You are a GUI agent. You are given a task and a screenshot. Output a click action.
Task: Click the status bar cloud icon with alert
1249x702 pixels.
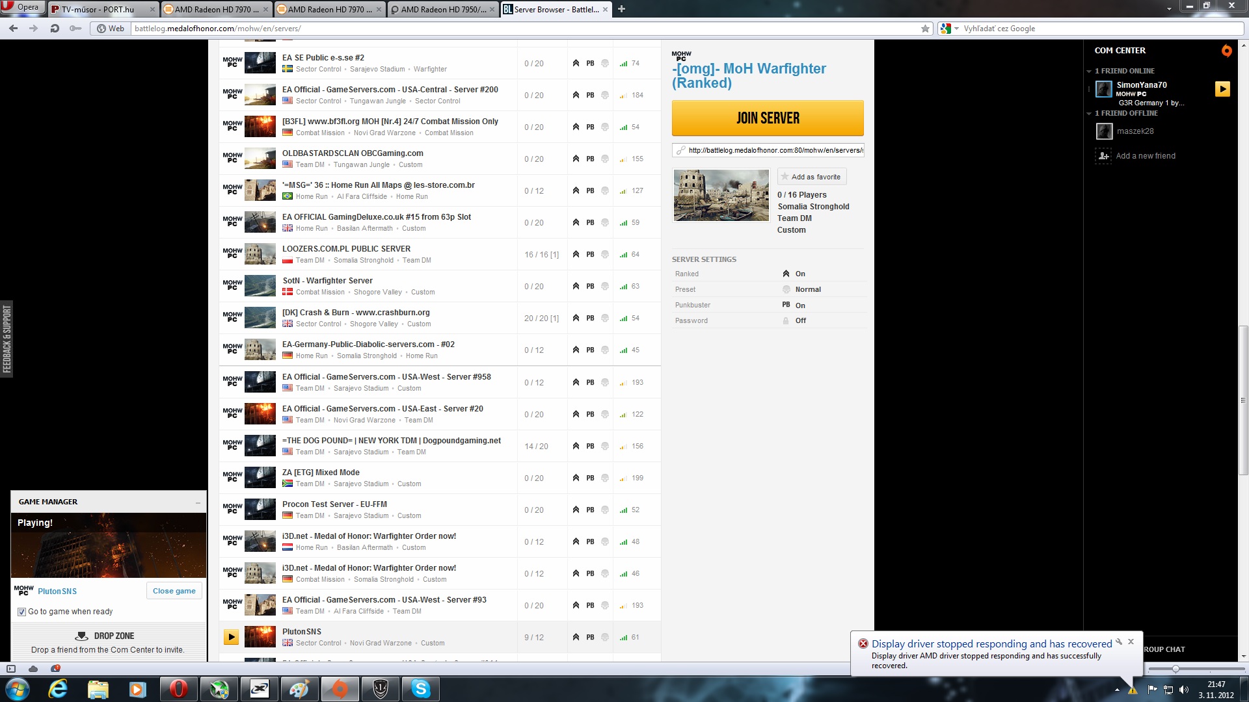[x=55, y=669]
